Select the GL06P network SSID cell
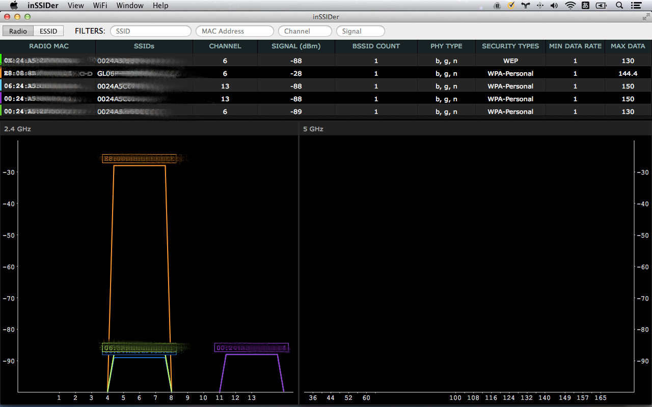Screen dimensions: 652x407 (x=144, y=73)
